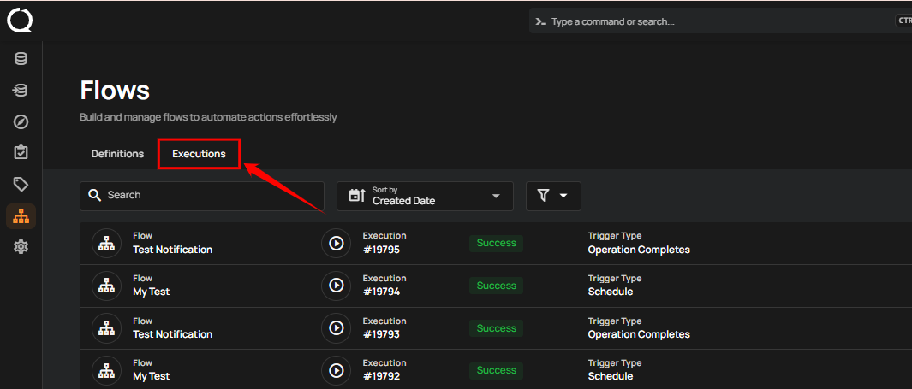Select the Flows hierarchy sidebar icon

(21, 215)
